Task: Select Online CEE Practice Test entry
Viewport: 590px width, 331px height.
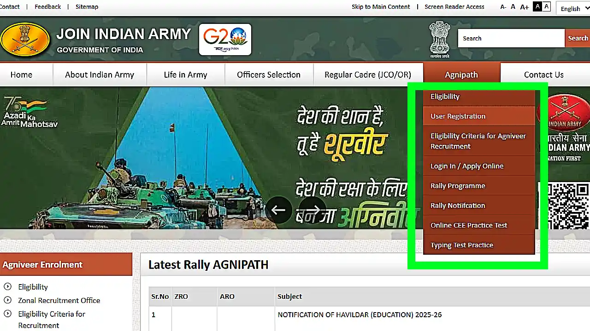Action: pyautogui.click(x=479, y=225)
